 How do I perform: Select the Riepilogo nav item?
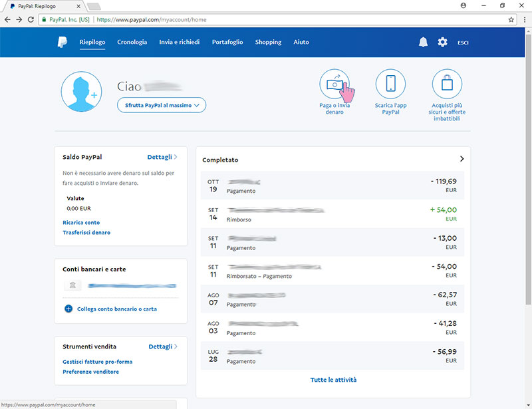tap(92, 42)
